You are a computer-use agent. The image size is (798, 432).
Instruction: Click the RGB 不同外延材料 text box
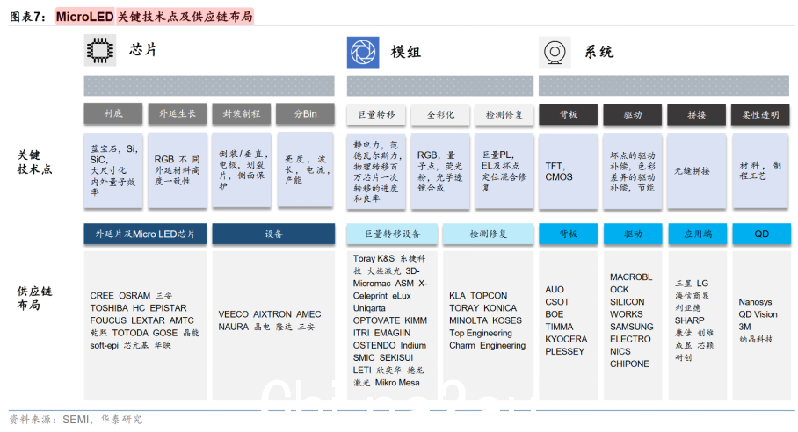click(x=178, y=170)
